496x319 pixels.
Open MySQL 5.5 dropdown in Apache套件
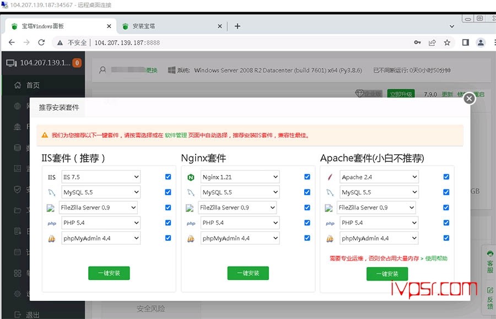379,192
